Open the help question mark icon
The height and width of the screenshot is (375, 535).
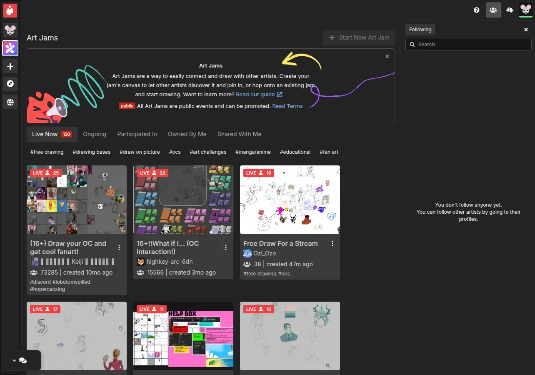(x=477, y=10)
